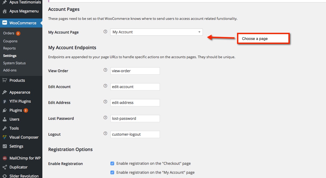This screenshot has height=178, width=326.
Task: Uncheck registration on the "Checkout" page
Action: pos(112,163)
